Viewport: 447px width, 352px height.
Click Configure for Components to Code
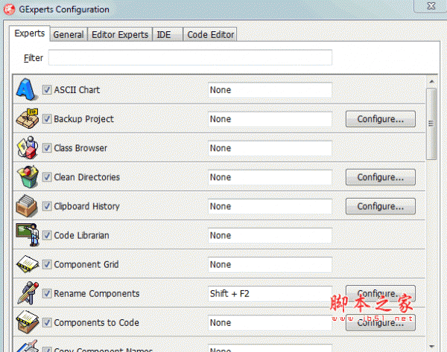(381, 323)
